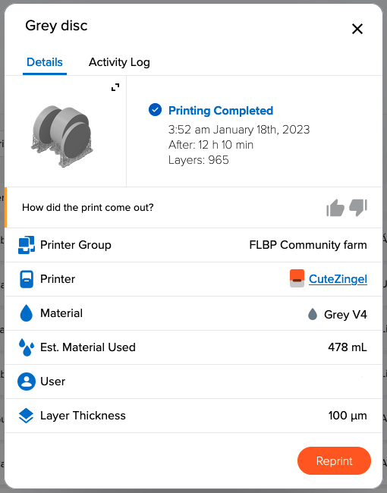The height and width of the screenshot is (493, 387).
Task: Expand the print preview image
Action: pos(115,87)
